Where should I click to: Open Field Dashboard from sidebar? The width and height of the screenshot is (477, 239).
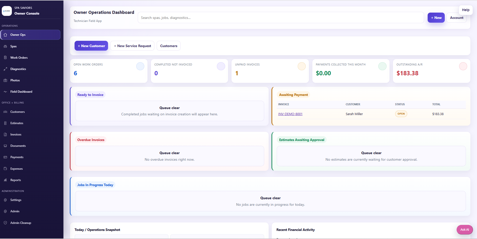[x=30, y=92]
